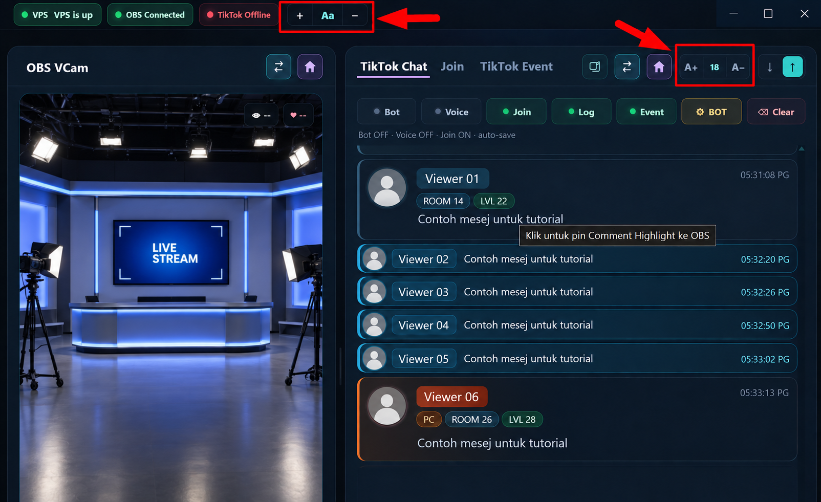Screen dimensions: 821x502
Task: Click Viewer 05 message text
Action: click(528, 359)
